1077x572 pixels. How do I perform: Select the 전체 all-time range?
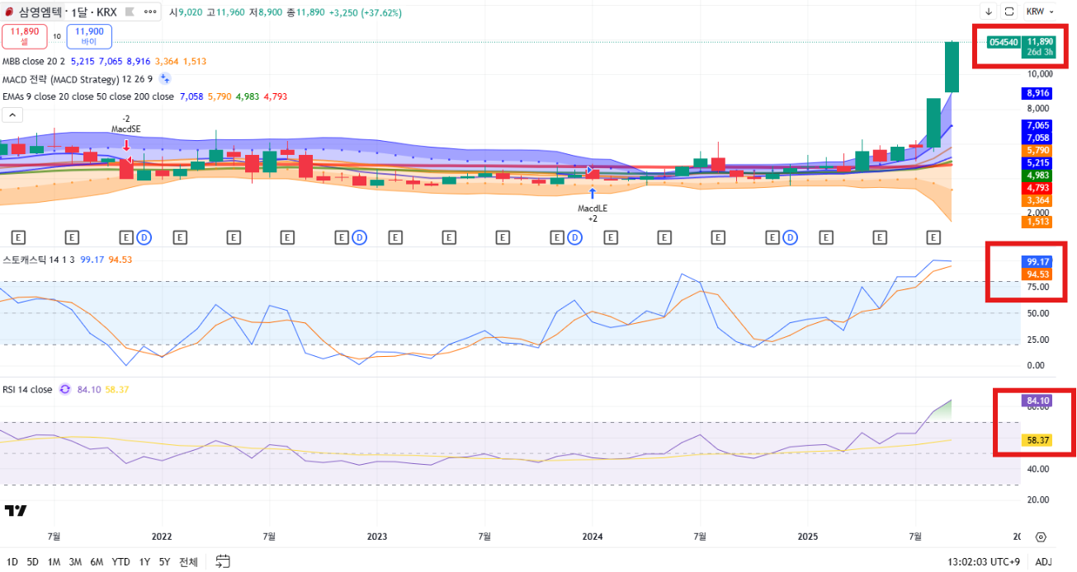[188, 562]
